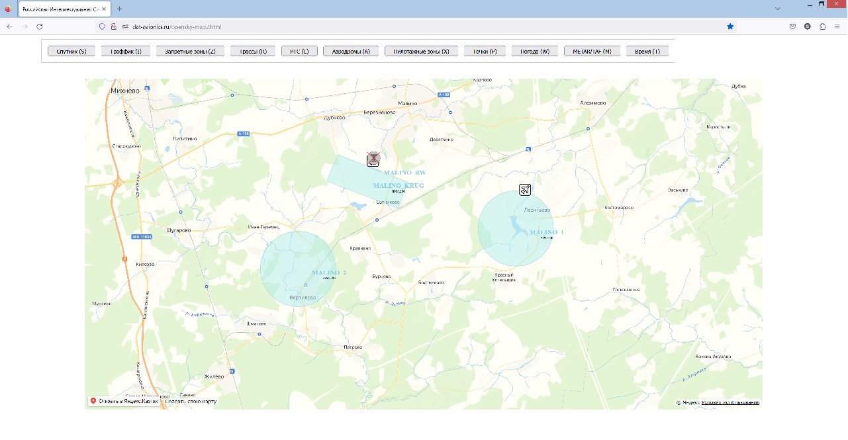This screenshot has width=848, height=440.
Task: Click the Иван-Теремец label
Action: point(264,227)
